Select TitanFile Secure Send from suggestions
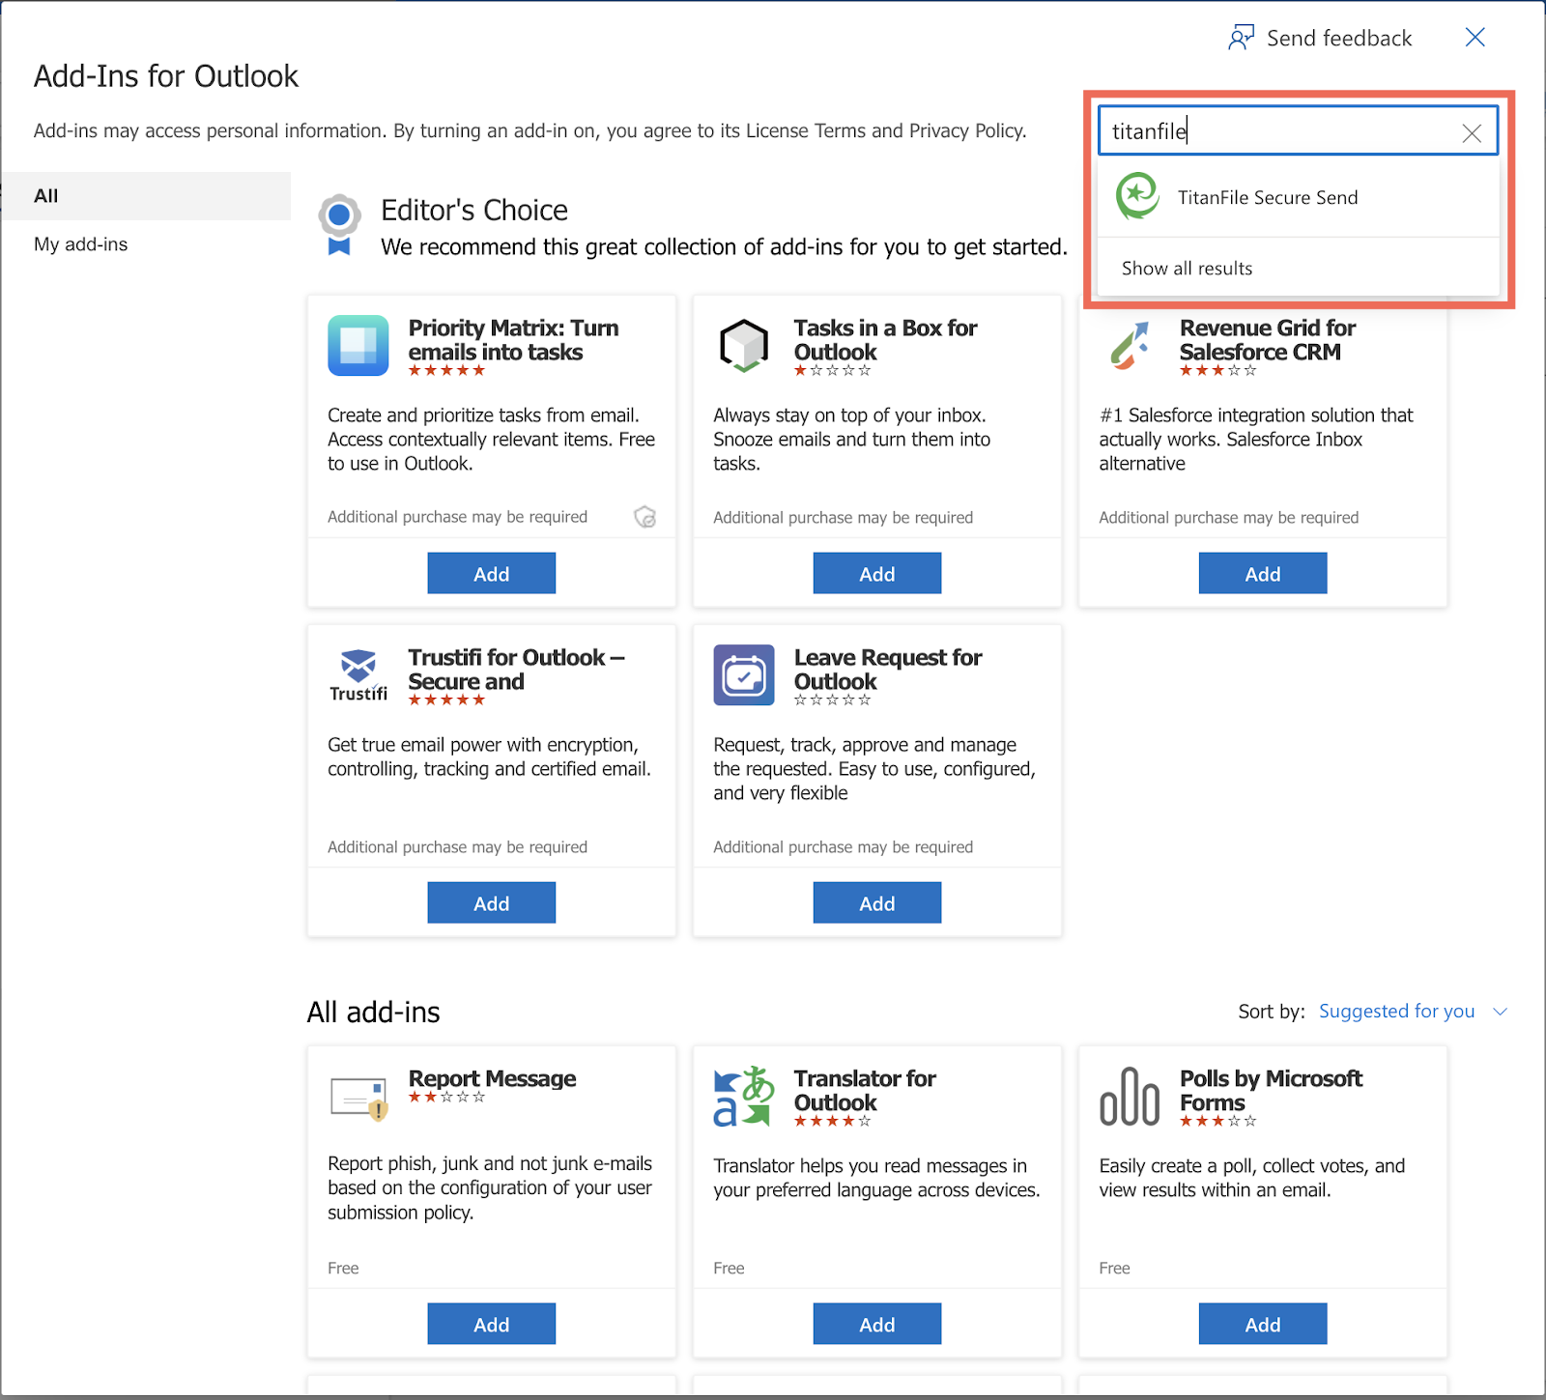The width and height of the screenshot is (1546, 1400). click(x=1268, y=196)
